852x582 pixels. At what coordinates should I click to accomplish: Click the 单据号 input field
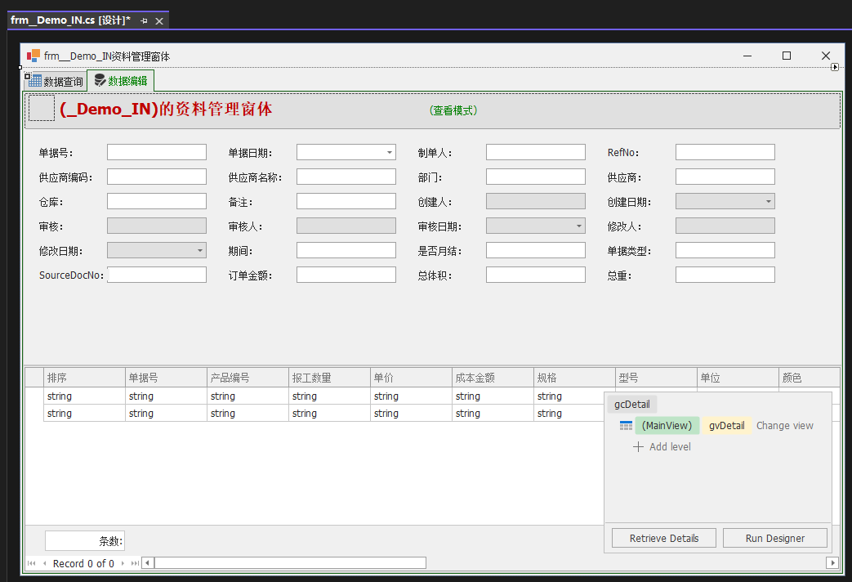point(157,152)
